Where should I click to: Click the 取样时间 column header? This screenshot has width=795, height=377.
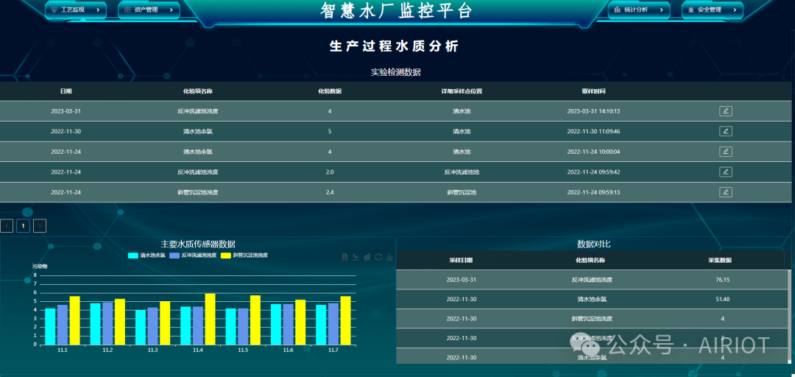click(x=593, y=91)
